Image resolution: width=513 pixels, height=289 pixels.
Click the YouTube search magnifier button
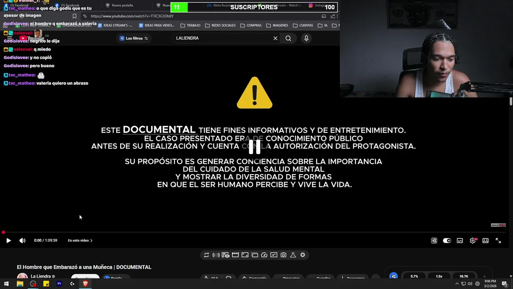[288, 38]
